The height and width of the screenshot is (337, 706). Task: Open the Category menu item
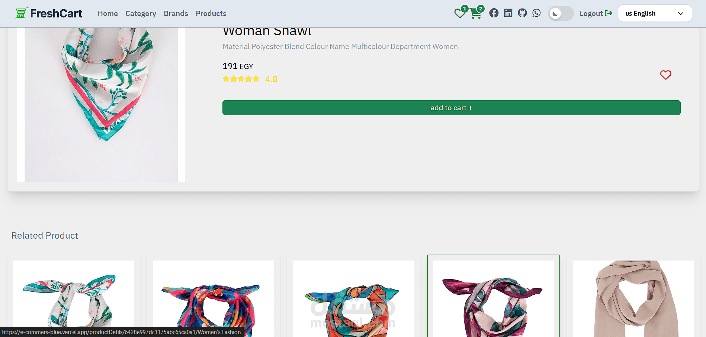(x=141, y=13)
